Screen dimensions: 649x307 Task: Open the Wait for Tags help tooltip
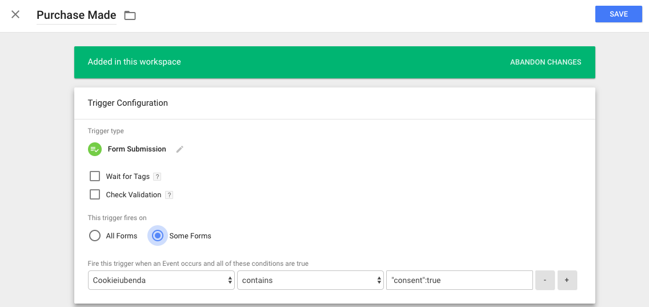pyautogui.click(x=157, y=177)
